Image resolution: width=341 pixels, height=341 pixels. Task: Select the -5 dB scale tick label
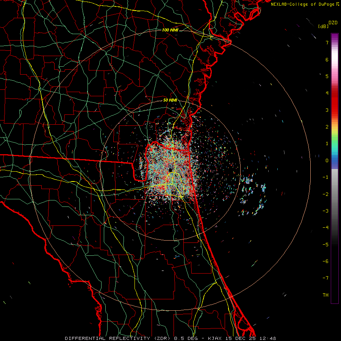325,244
